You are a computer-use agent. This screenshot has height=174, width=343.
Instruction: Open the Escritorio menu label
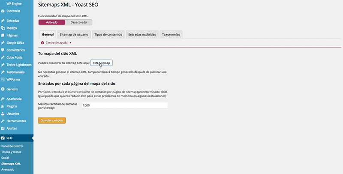tap(13, 11)
